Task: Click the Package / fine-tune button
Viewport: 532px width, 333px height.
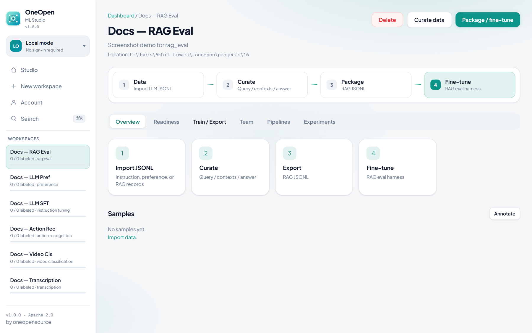Action: click(x=488, y=20)
